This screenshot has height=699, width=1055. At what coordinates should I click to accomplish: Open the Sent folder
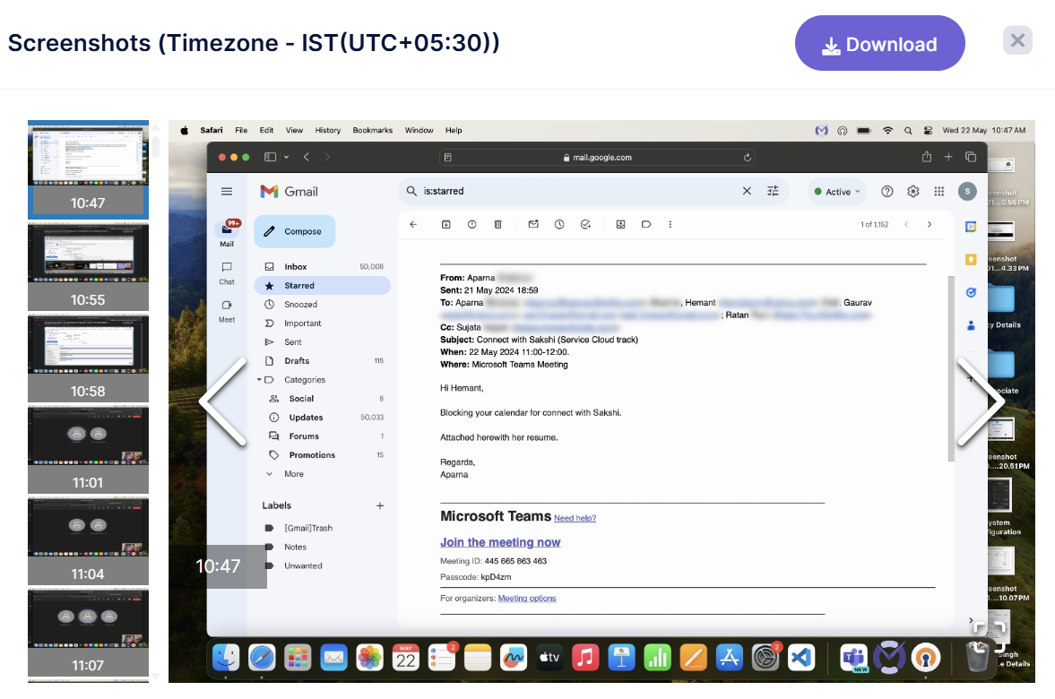[x=323, y=342]
